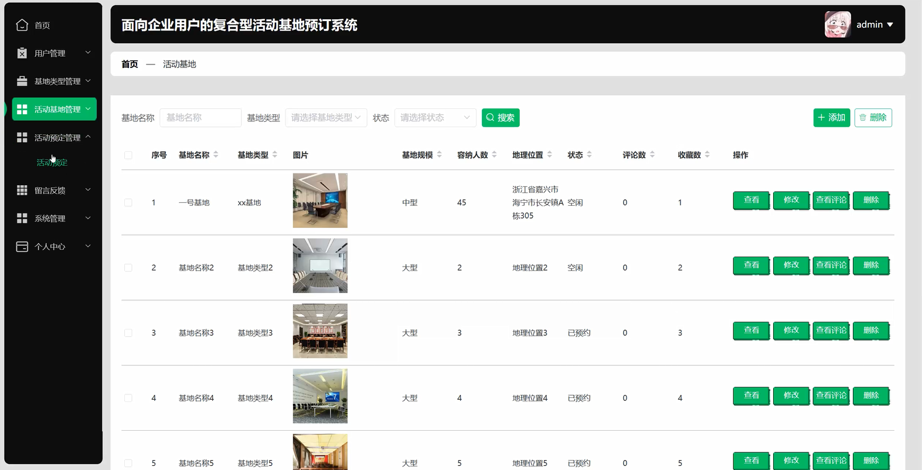Screen dimensions: 922x470
Task: Expand the 基地类型管理 menu chevron
Action: (88, 81)
